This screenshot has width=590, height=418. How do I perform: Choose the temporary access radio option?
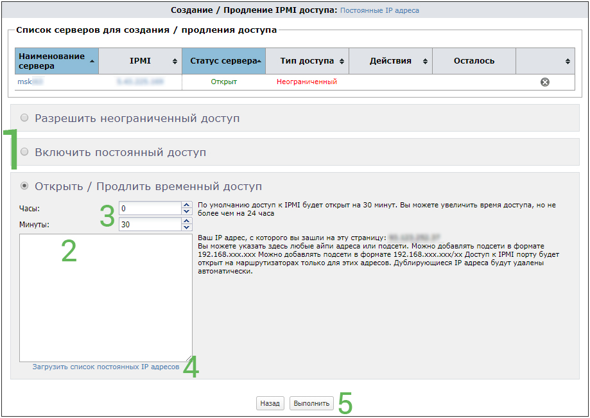coord(24,186)
